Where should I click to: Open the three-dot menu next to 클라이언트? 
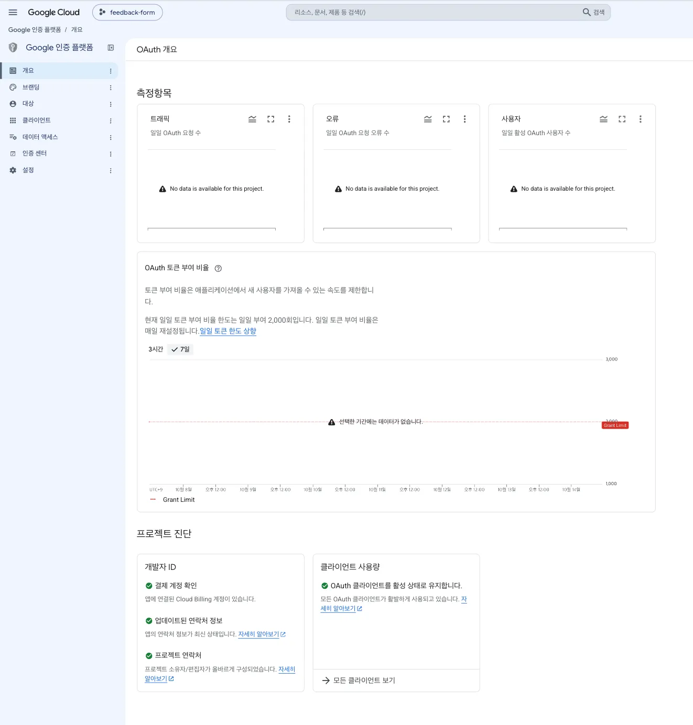coord(111,120)
